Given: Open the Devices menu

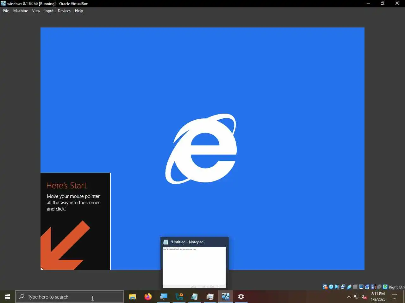Looking at the screenshot, I should (x=64, y=11).
